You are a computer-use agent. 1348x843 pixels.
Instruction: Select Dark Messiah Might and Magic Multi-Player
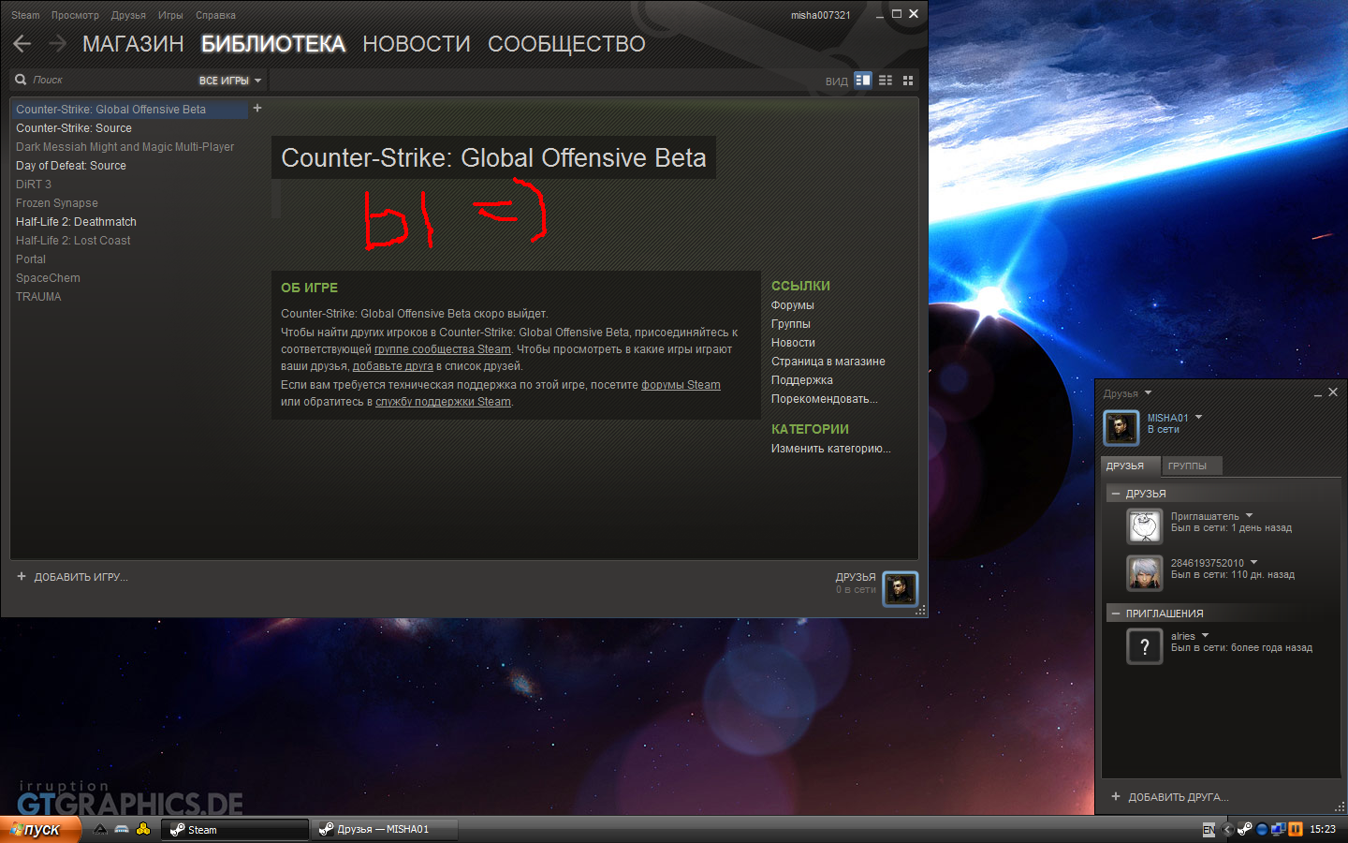pyautogui.click(x=125, y=147)
